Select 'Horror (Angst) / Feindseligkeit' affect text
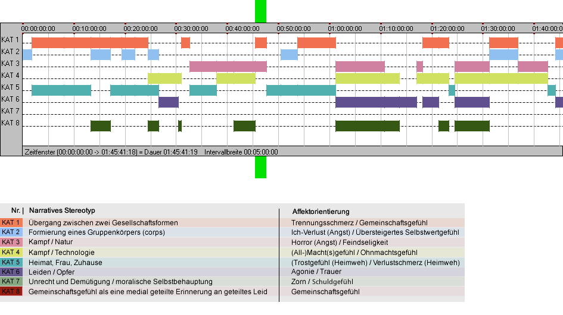Viewport: 563px width, 315px height. tap(340, 242)
